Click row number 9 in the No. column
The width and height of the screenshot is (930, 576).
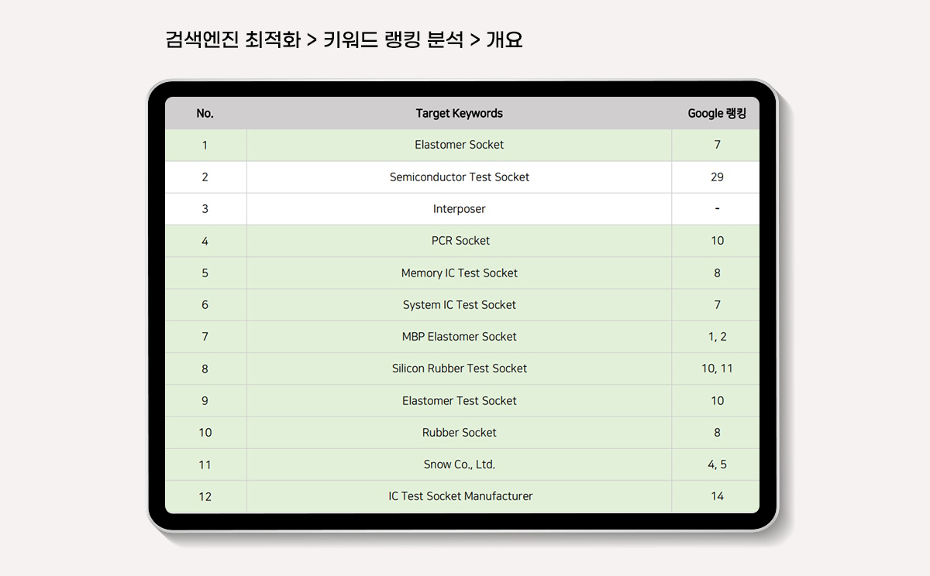[x=205, y=401]
